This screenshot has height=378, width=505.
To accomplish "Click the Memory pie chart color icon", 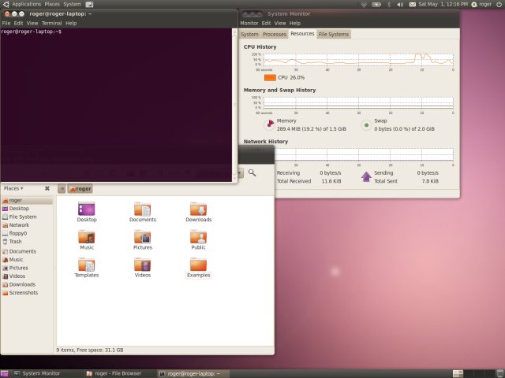I will pos(268,124).
